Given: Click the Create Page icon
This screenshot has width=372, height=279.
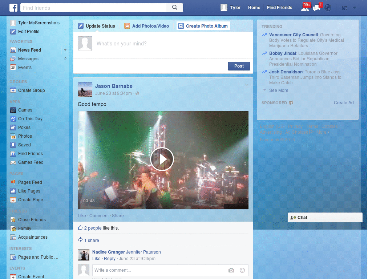Looking at the screenshot, I should click(x=13, y=200).
